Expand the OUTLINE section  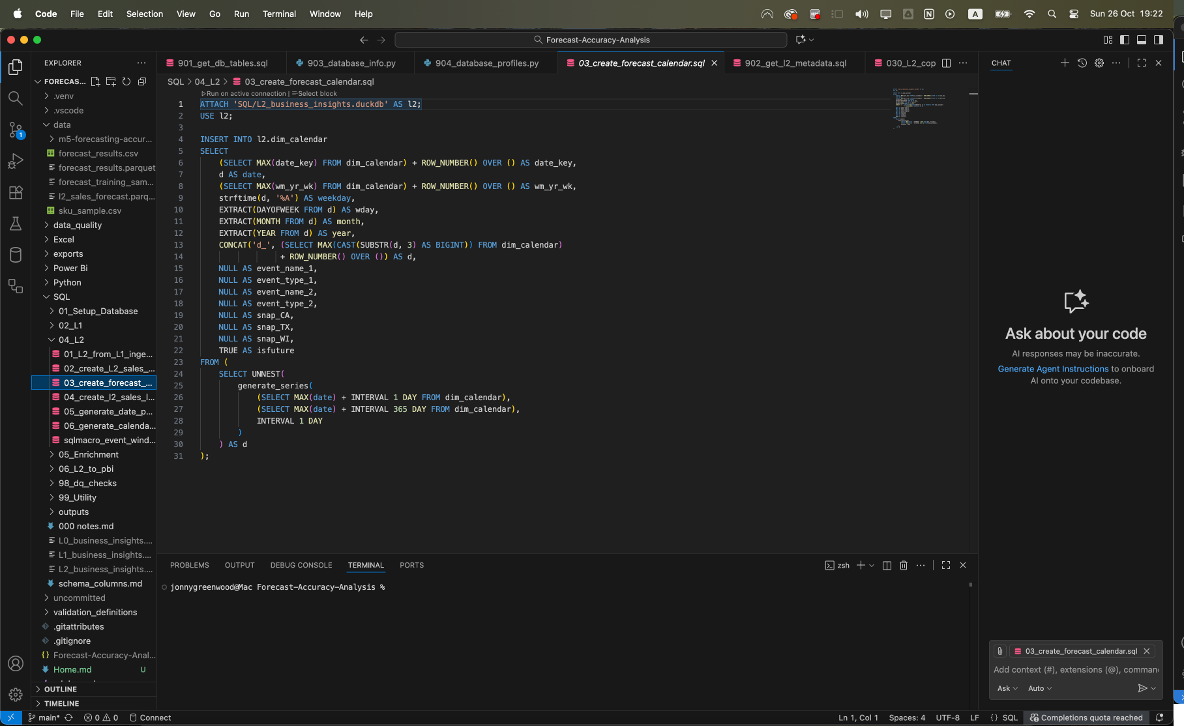tap(61, 689)
